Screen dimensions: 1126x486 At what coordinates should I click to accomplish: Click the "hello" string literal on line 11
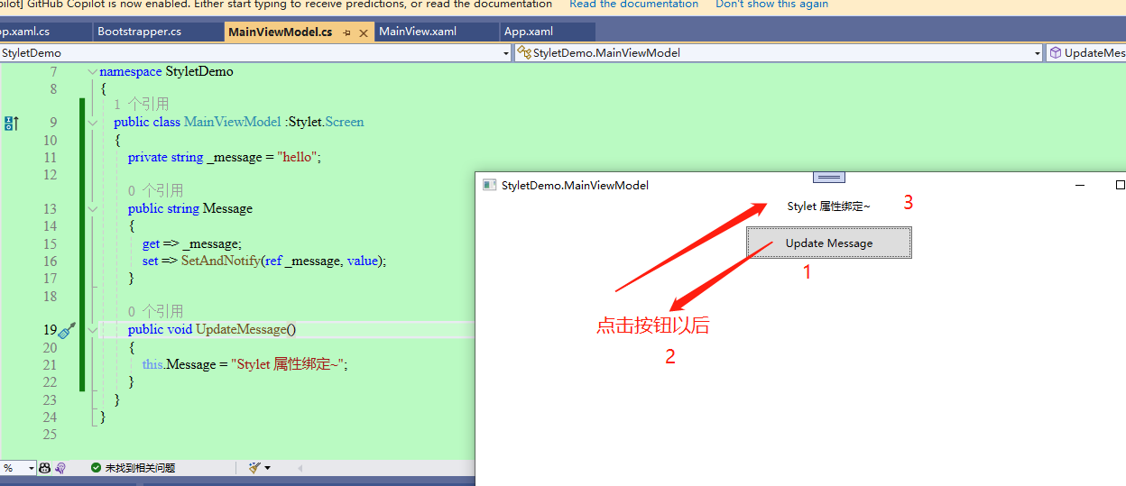(298, 157)
